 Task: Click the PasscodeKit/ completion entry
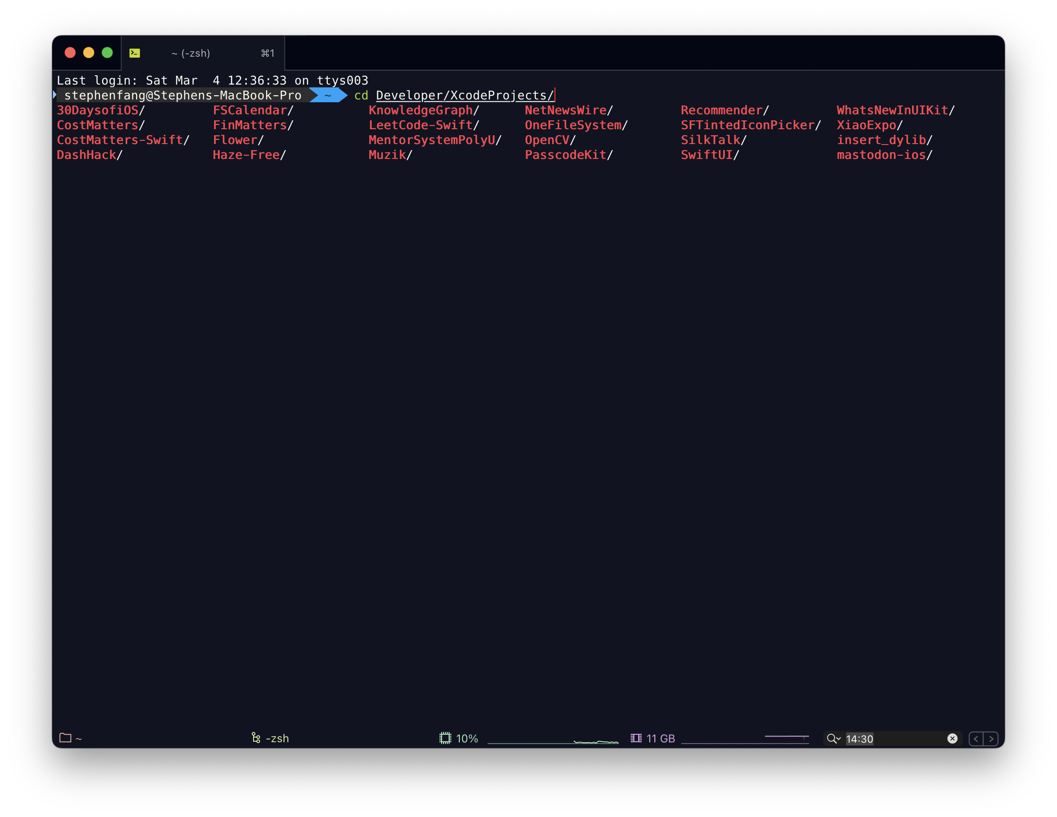(568, 155)
